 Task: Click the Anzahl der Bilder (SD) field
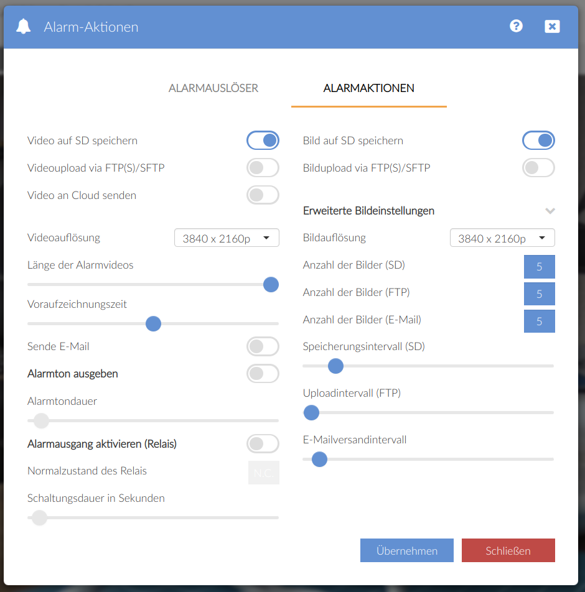pyautogui.click(x=539, y=267)
